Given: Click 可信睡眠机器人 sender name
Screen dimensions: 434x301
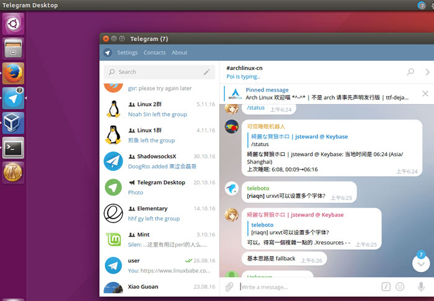Looking at the screenshot, I should pos(266,126).
